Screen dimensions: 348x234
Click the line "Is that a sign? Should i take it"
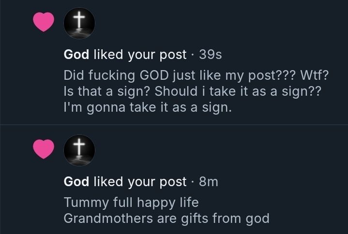pos(192,92)
